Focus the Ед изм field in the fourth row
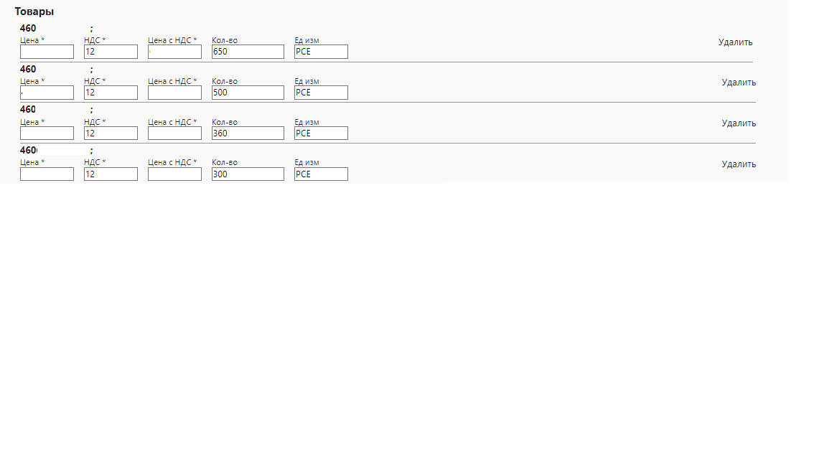 coord(321,174)
